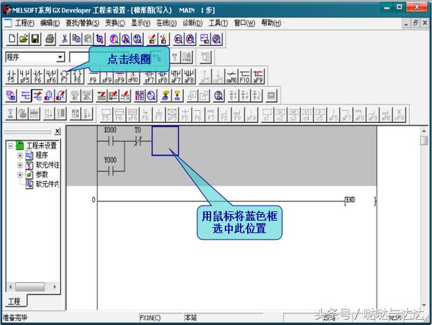Screen dimensions: 432x325
Task: Cut selection with the scissors icon
Action: (65, 39)
